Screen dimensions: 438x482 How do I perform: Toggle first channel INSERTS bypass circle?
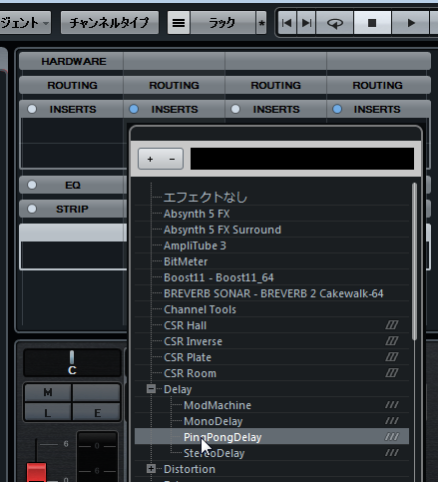click(32, 109)
